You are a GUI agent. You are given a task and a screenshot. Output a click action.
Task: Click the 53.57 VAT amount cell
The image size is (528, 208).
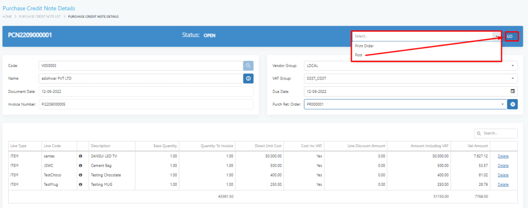[x=484, y=166]
